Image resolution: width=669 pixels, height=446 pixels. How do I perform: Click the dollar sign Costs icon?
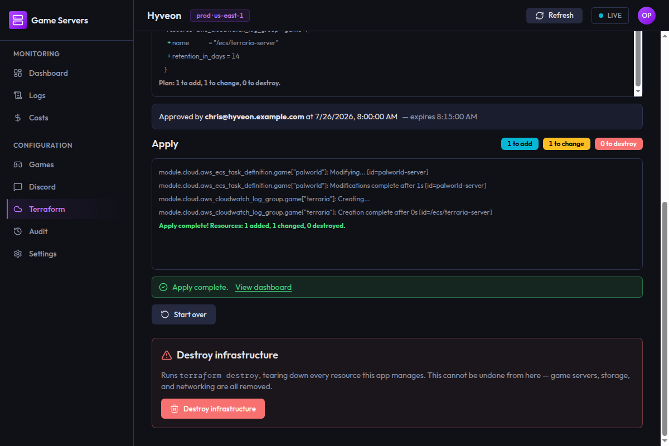coord(18,118)
